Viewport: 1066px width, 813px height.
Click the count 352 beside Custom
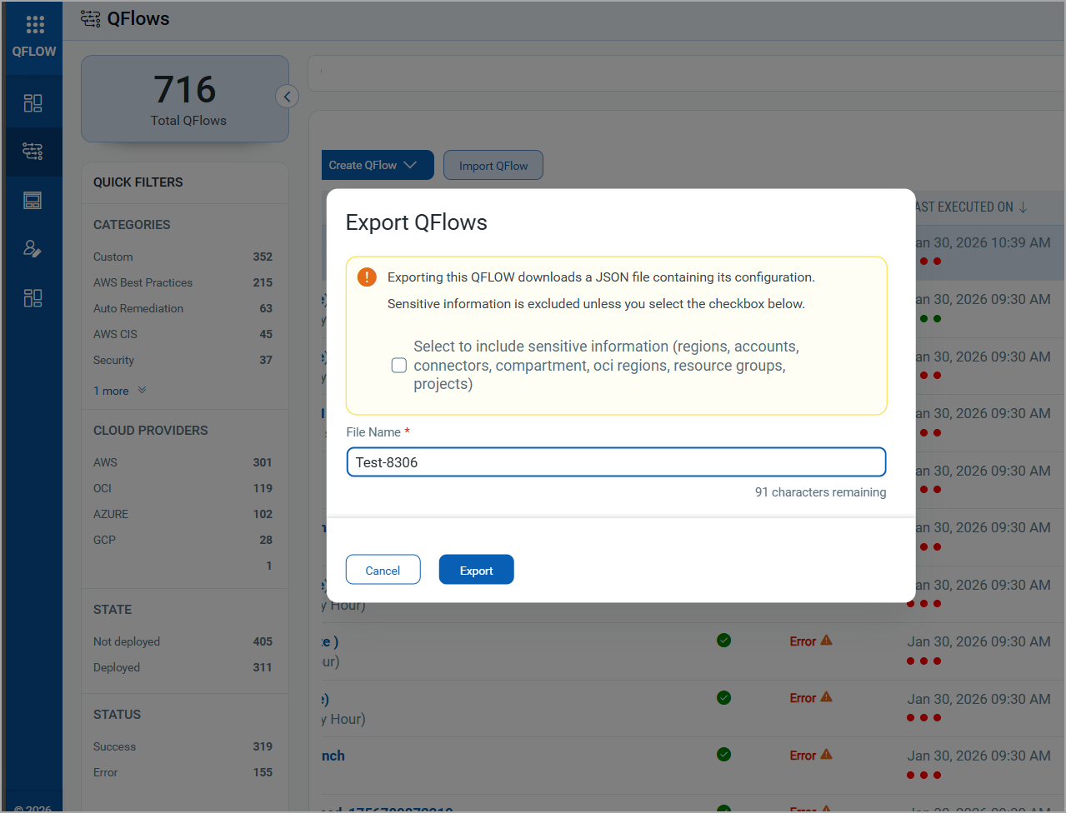(x=263, y=257)
